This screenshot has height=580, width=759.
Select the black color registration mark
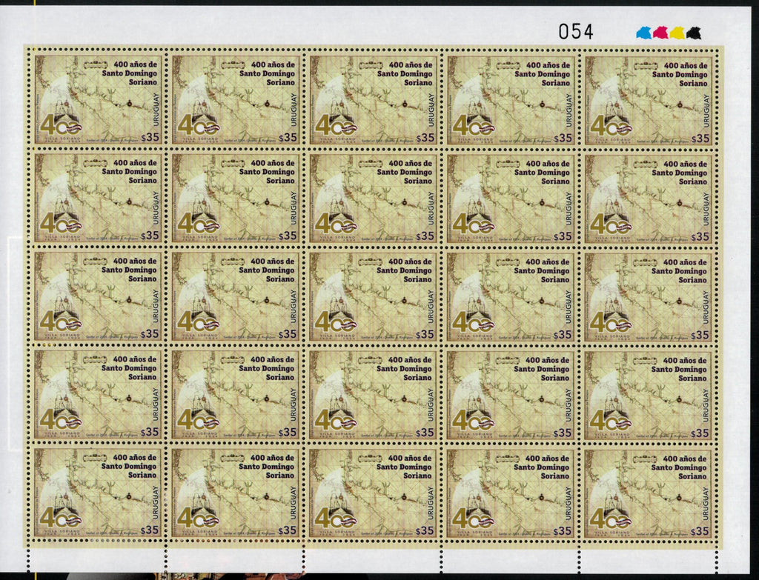pyautogui.click(x=694, y=33)
